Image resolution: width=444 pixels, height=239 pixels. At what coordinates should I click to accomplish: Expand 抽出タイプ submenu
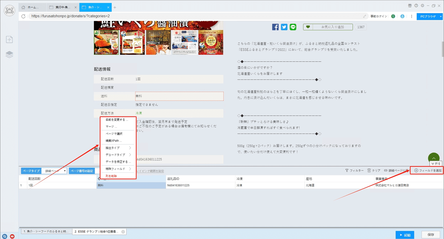click(118, 148)
